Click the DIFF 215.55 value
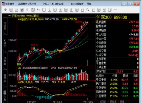Screen dimensions: 141x103 point(41,82)
